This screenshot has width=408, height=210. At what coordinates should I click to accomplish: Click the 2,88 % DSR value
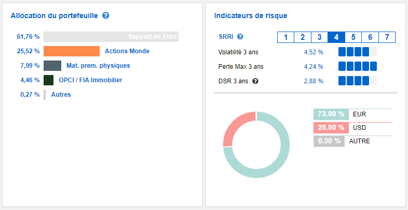[x=314, y=81]
